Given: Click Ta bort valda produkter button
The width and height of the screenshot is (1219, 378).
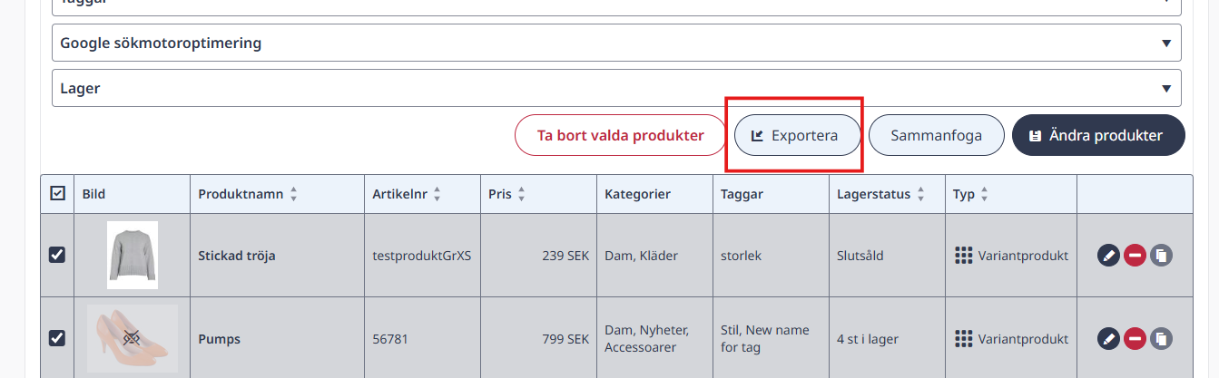Looking at the screenshot, I should (x=621, y=136).
